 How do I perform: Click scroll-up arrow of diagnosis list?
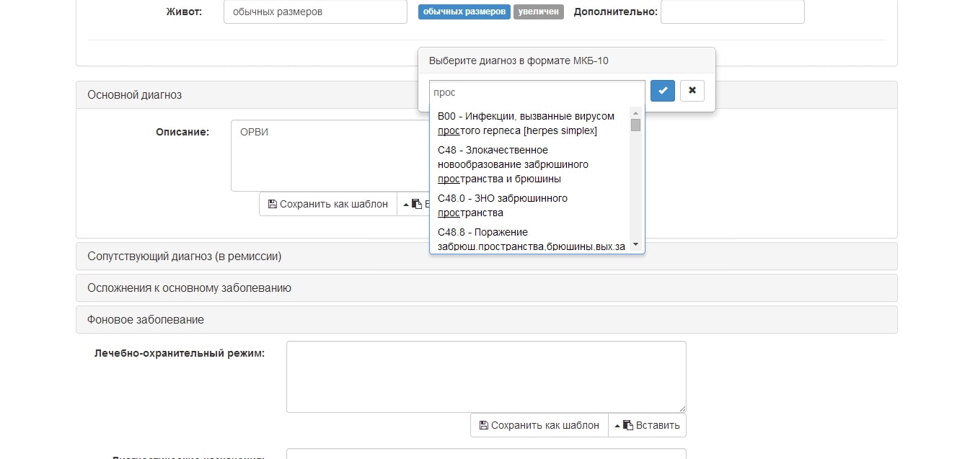point(635,112)
